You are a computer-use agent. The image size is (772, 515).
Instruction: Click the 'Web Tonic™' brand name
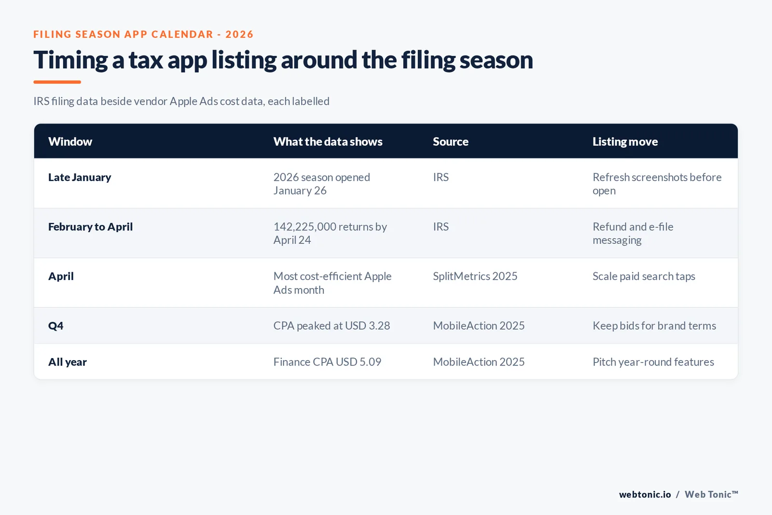711,494
